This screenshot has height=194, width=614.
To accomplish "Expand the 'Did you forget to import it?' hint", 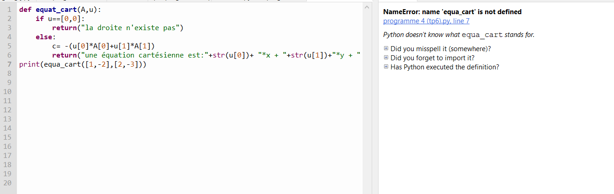I will point(386,58).
